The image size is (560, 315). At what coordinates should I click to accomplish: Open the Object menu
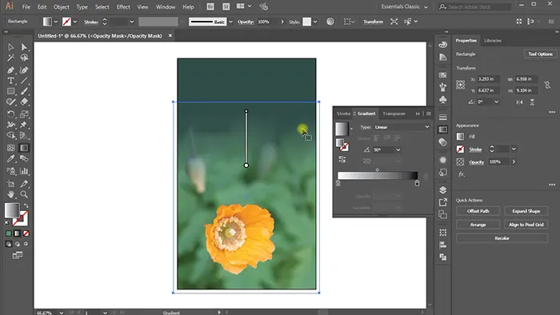pos(61,6)
